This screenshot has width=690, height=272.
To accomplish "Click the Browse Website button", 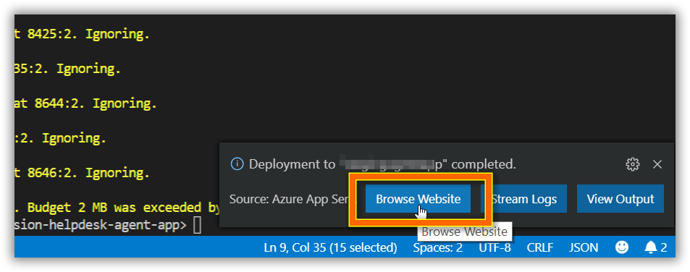I will 418,199.
